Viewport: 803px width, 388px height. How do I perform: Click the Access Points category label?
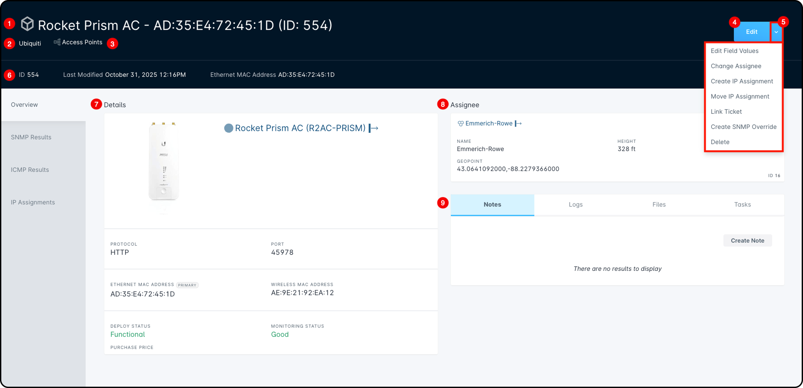click(x=82, y=42)
